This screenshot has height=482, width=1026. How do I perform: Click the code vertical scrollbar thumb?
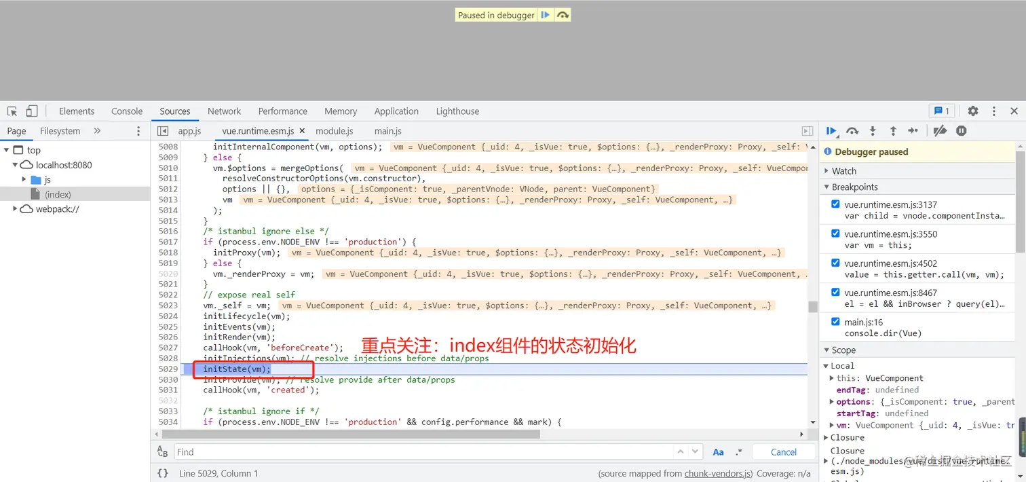(813, 306)
